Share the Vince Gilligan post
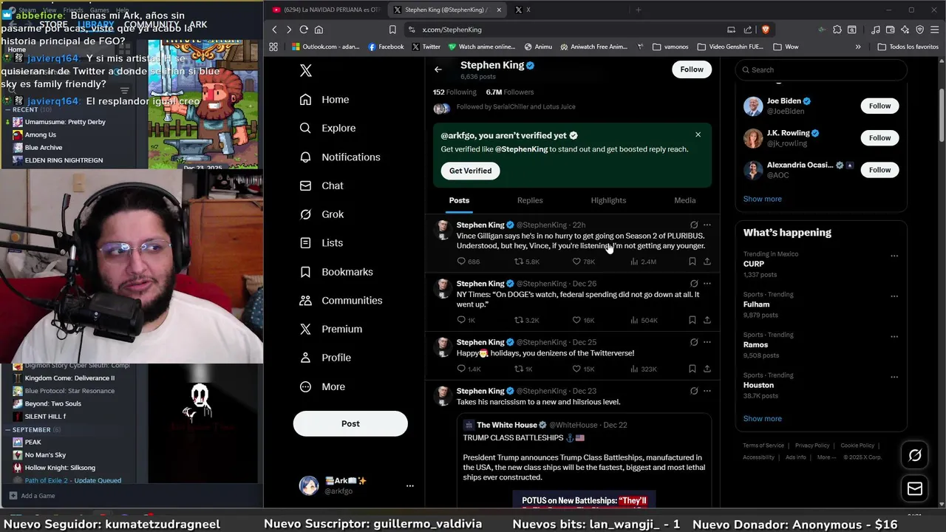 (x=707, y=262)
